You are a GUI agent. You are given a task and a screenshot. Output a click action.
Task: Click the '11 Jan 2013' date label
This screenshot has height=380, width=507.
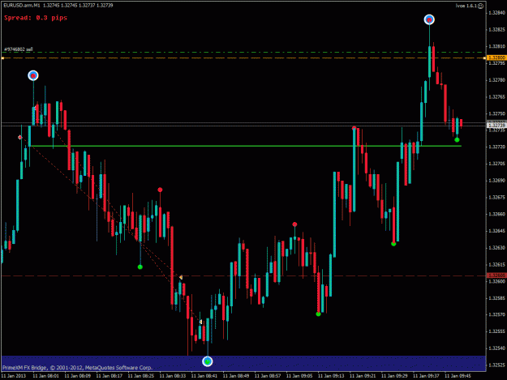point(13,376)
